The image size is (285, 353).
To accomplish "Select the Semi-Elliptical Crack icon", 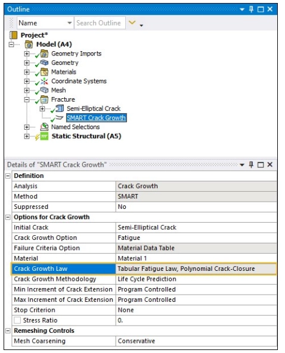I will coord(60,108).
